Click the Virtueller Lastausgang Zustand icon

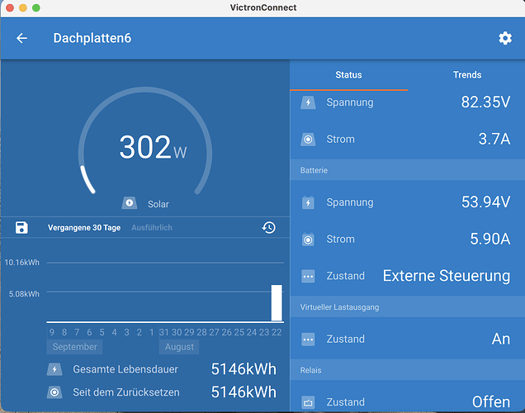point(308,339)
